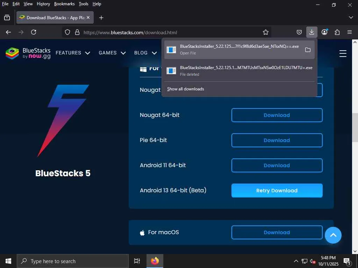Viewport: 358px width, 268px height.
Task: Open the network status tray icon
Action: (305, 261)
